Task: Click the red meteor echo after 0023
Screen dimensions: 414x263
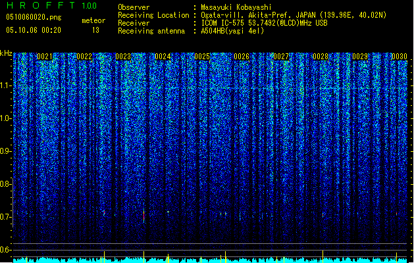Action: click(144, 216)
